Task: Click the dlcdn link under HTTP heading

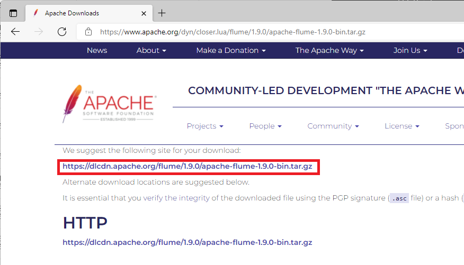Action: pyautogui.click(x=188, y=243)
